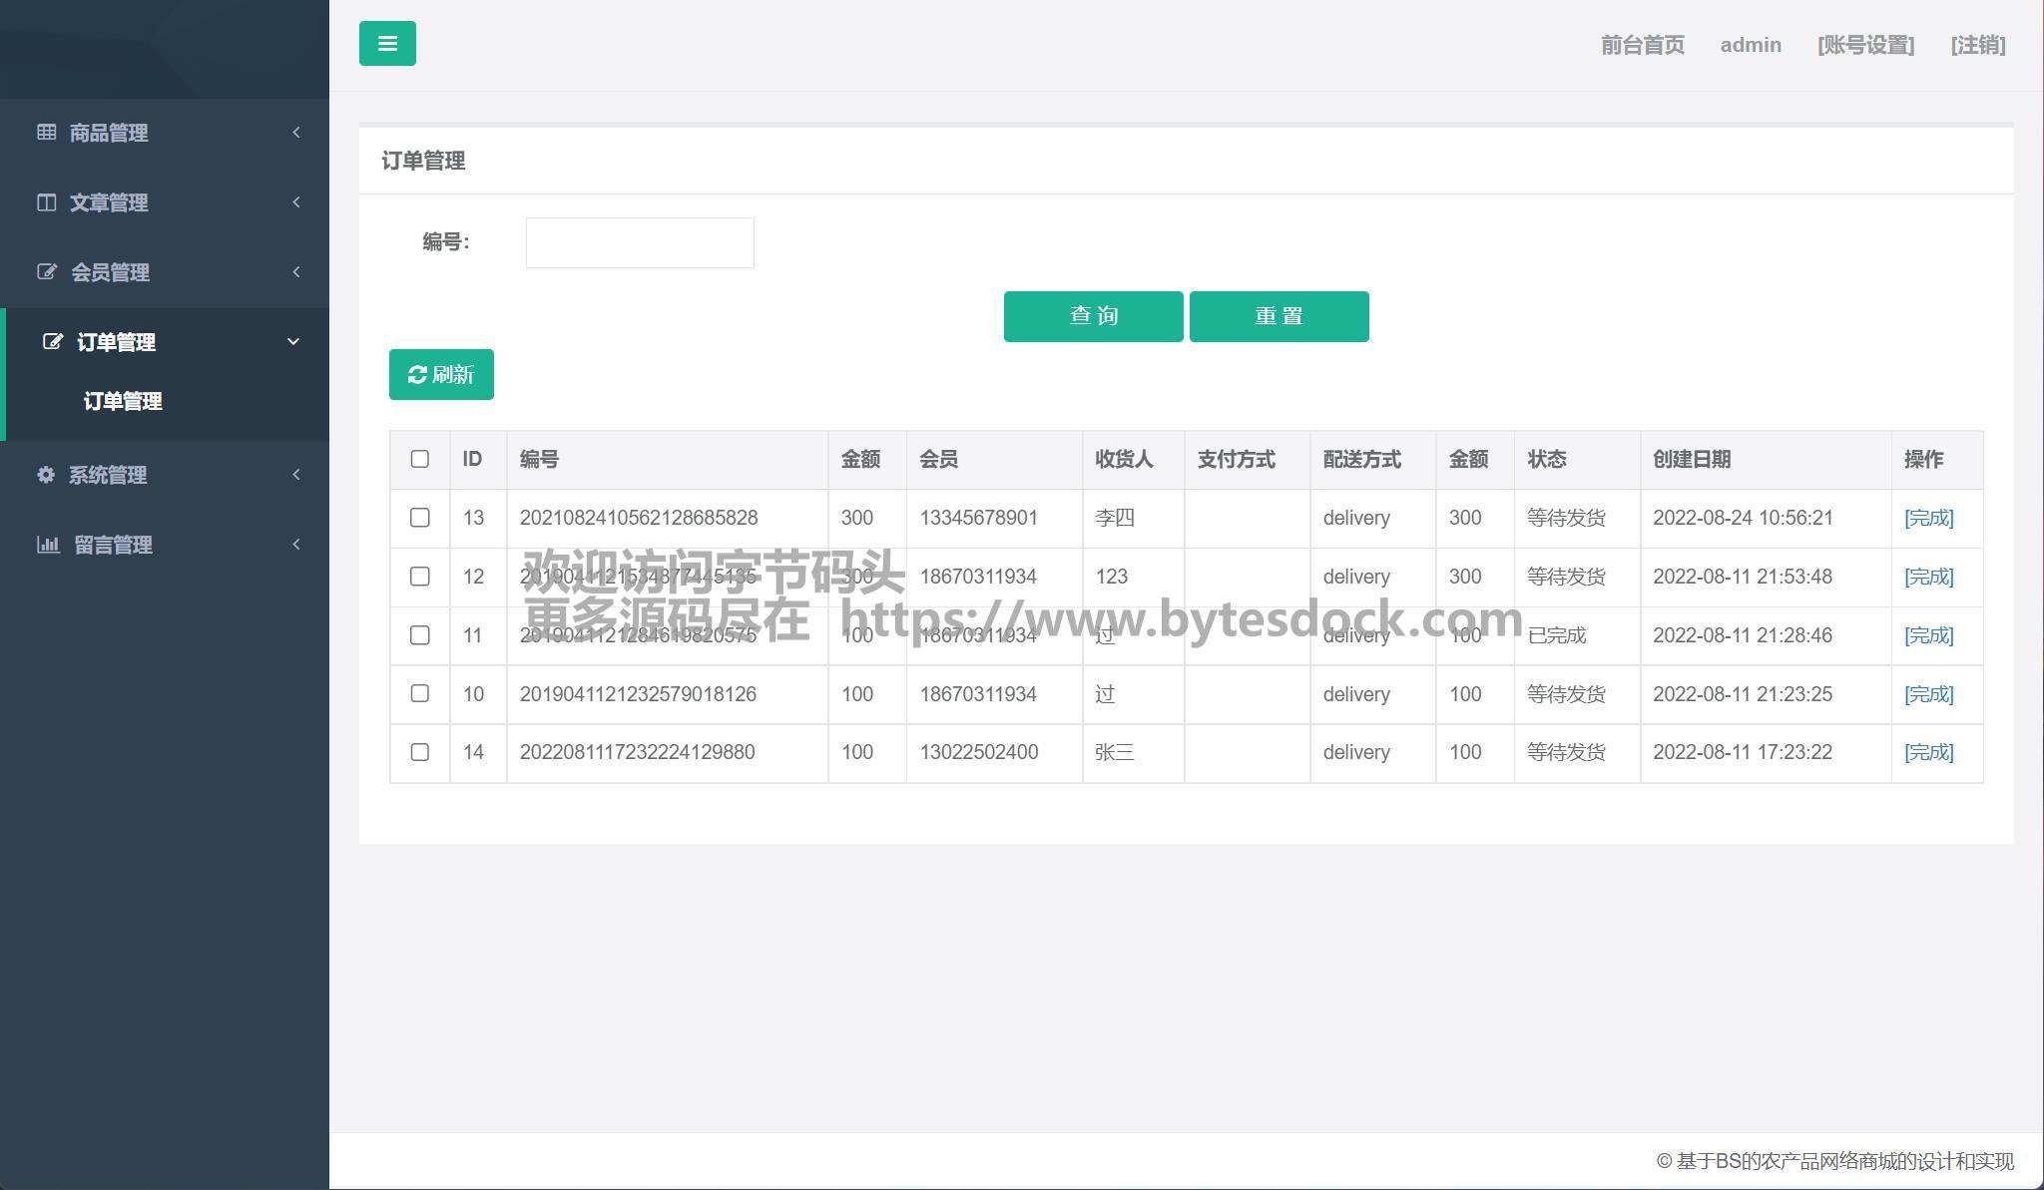
Task: Click the gear icon beside 系统管理
Action: pyautogui.click(x=46, y=475)
